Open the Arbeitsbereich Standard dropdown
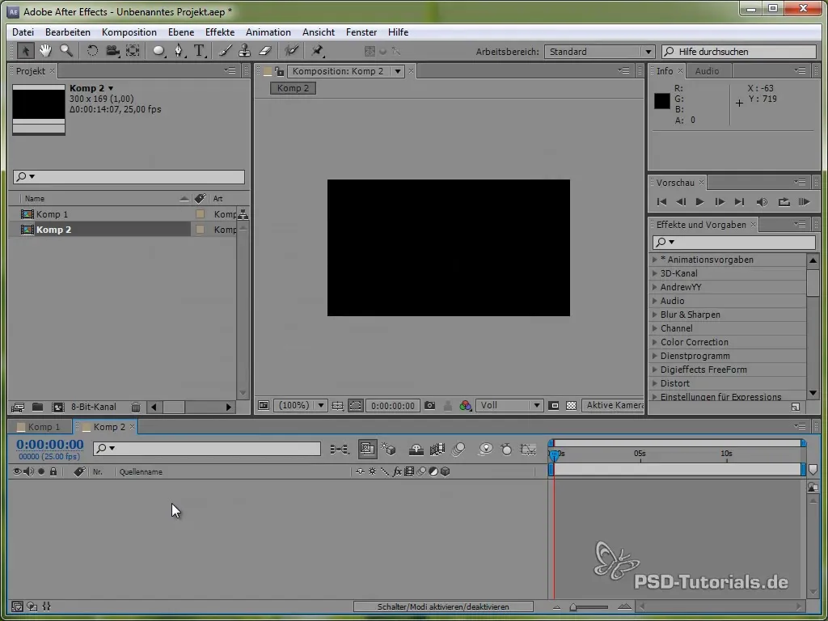 click(x=599, y=52)
